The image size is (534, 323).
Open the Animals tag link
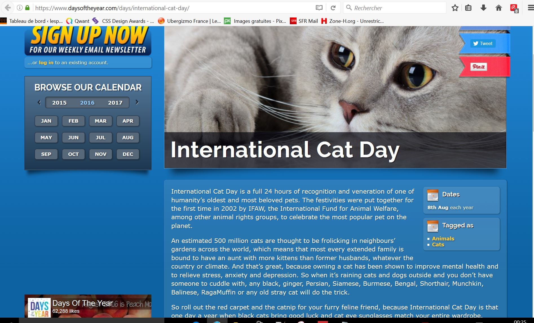point(443,238)
